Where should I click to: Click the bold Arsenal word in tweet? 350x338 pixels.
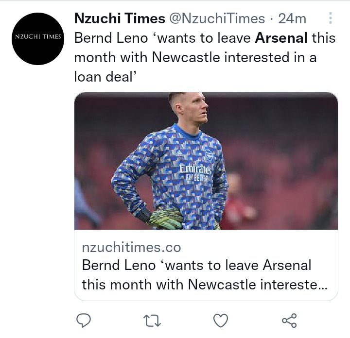[281, 38]
